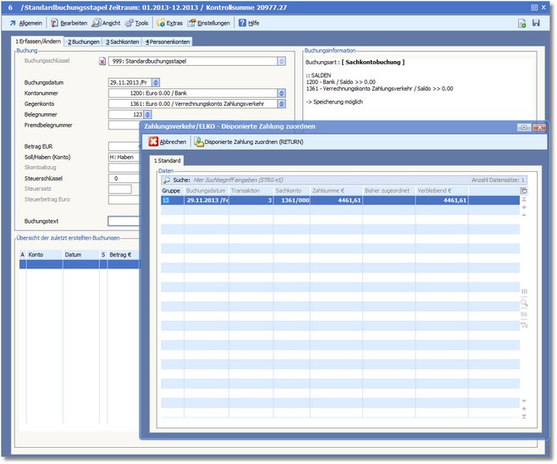Switch to the Buchungen tab
The height and width of the screenshot is (464, 557).
[x=84, y=41]
